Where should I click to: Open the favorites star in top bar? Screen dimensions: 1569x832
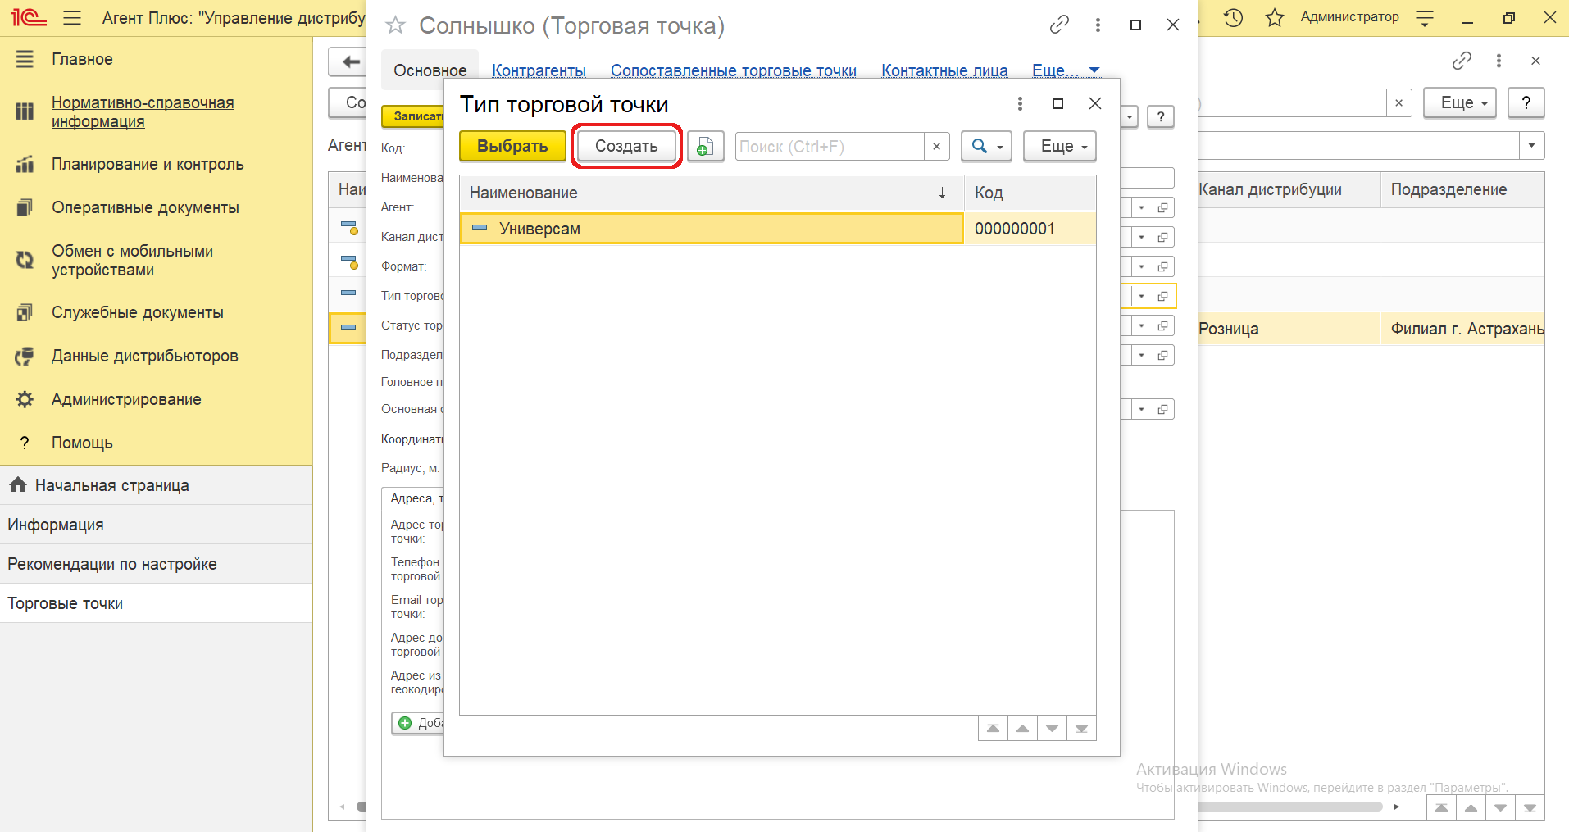[x=1274, y=17]
